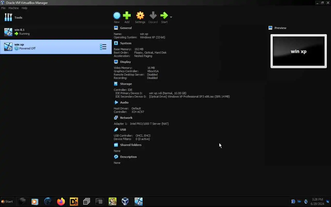Click the 'Floppy, Optical, Hard Disk' boot order

(150, 53)
